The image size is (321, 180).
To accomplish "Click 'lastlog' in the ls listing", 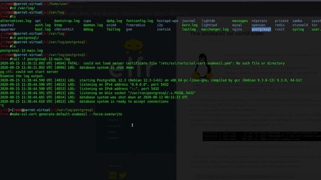I will tap(189, 29).
